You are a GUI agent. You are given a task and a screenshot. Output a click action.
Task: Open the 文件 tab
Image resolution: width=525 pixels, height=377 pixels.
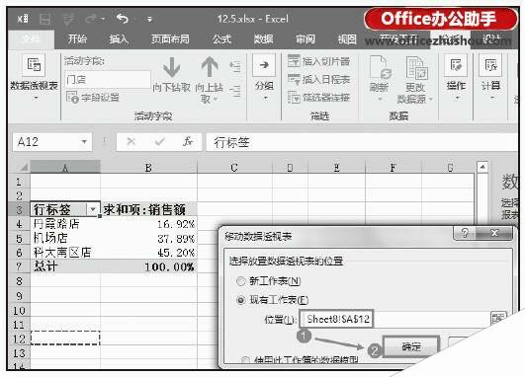click(x=31, y=39)
